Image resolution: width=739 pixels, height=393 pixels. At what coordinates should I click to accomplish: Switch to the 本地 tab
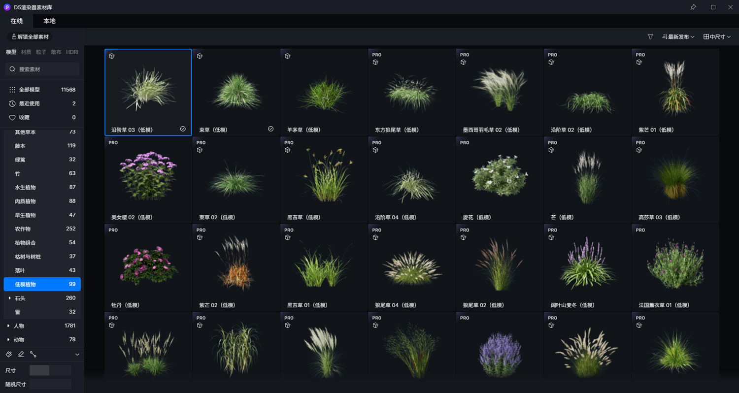coord(49,21)
